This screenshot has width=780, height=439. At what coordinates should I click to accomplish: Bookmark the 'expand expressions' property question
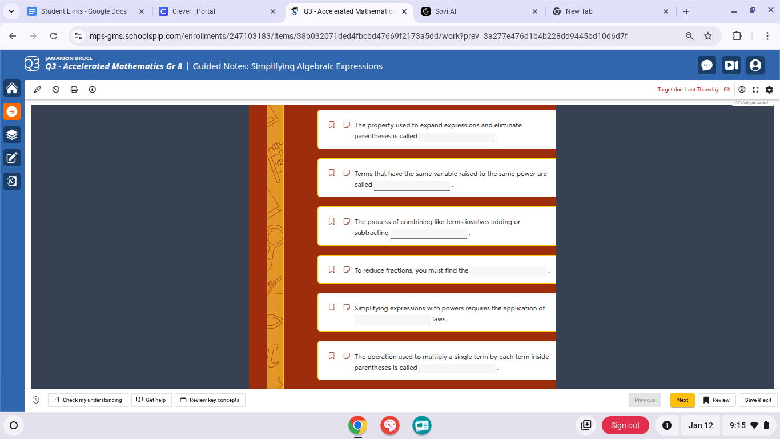click(x=331, y=125)
